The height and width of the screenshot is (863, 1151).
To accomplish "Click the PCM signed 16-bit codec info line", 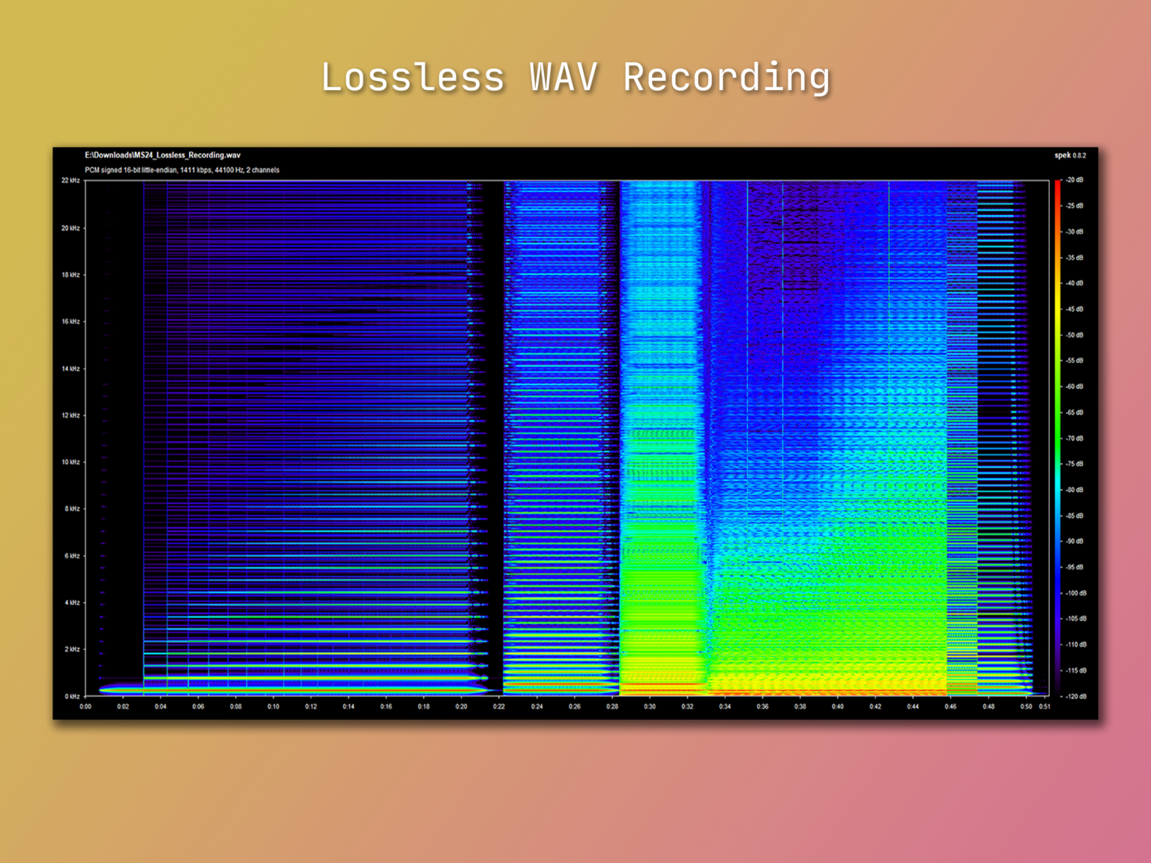I will 182,170.
